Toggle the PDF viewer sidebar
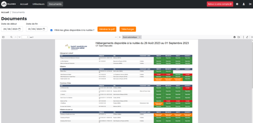 click(3, 37)
